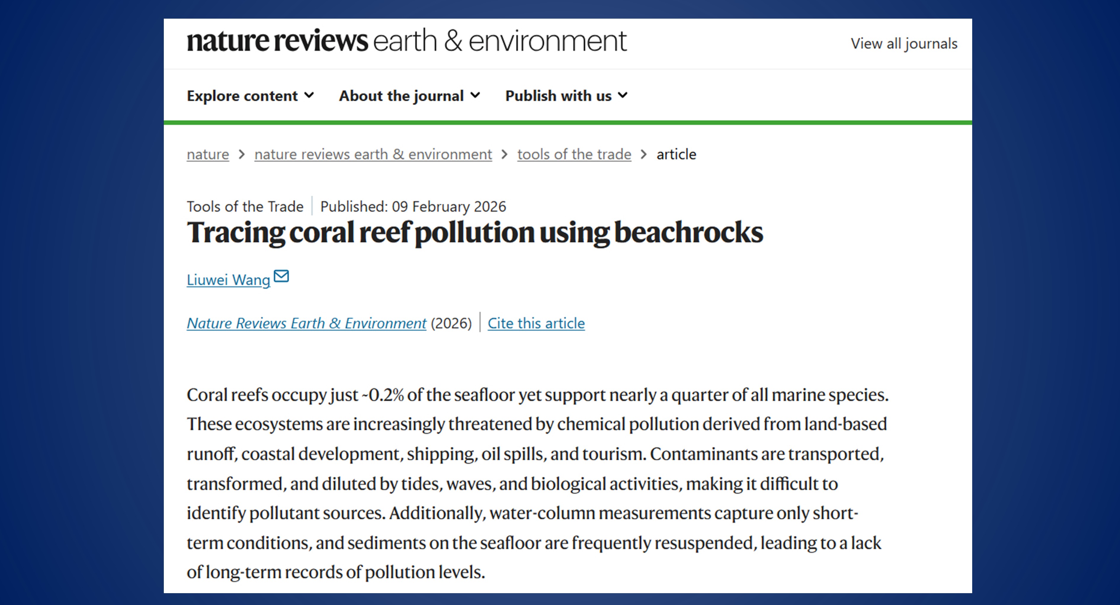Click the Published 09 February 2026 date

pos(413,207)
